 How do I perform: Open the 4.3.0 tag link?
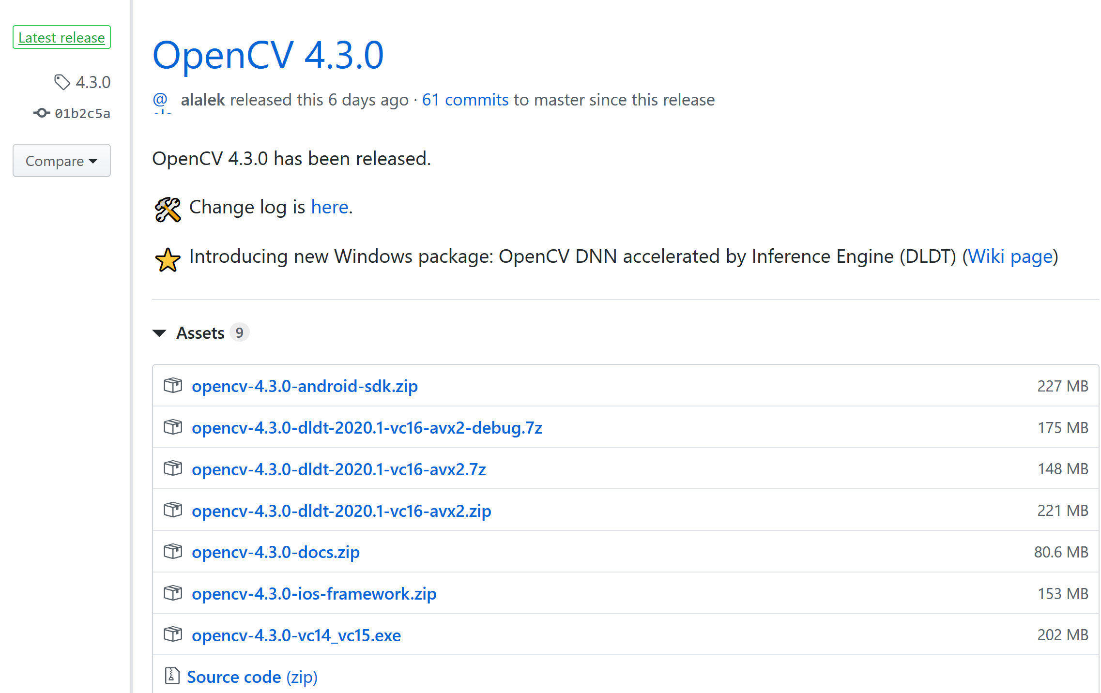[93, 82]
